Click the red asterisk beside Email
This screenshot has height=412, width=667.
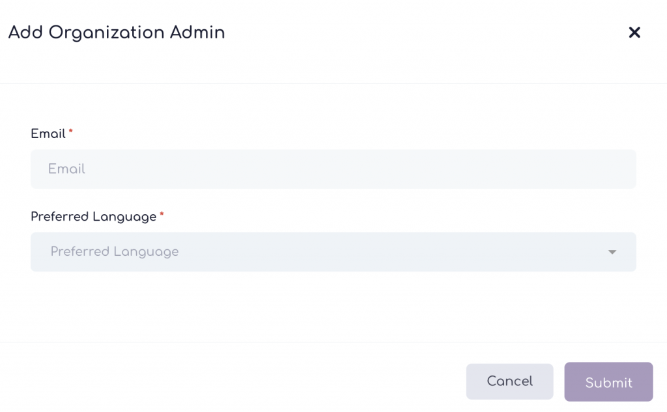click(71, 132)
